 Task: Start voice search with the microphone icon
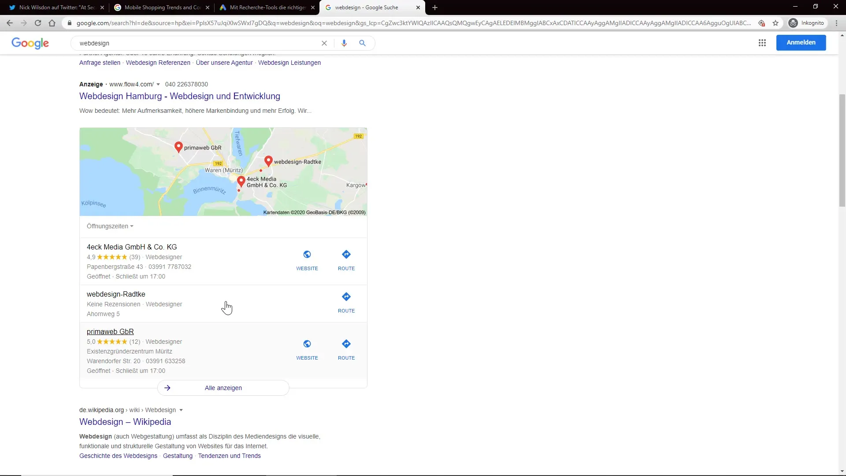tap(344, 43)
